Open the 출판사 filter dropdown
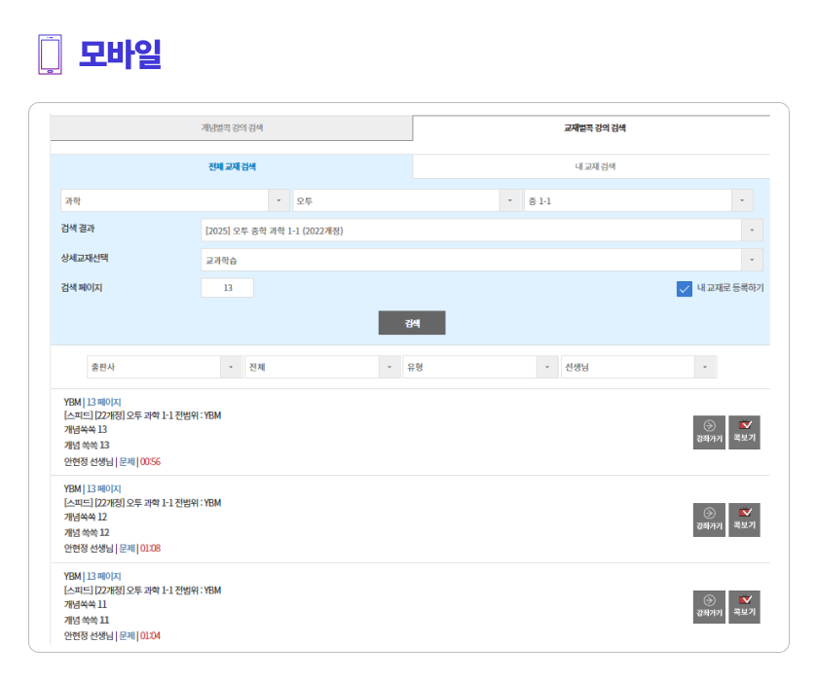Viewport: 818px width, 681px height. pos(164,367)
